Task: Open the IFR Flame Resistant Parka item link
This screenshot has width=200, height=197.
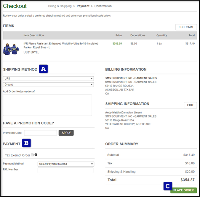Action: (x=61, y=45)
